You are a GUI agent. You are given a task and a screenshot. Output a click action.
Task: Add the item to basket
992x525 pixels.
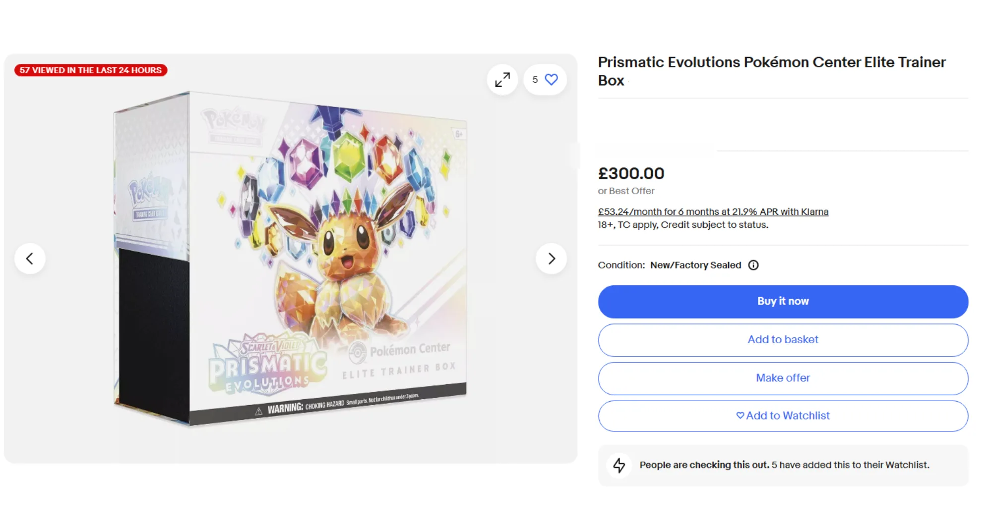tap(783, 340)
